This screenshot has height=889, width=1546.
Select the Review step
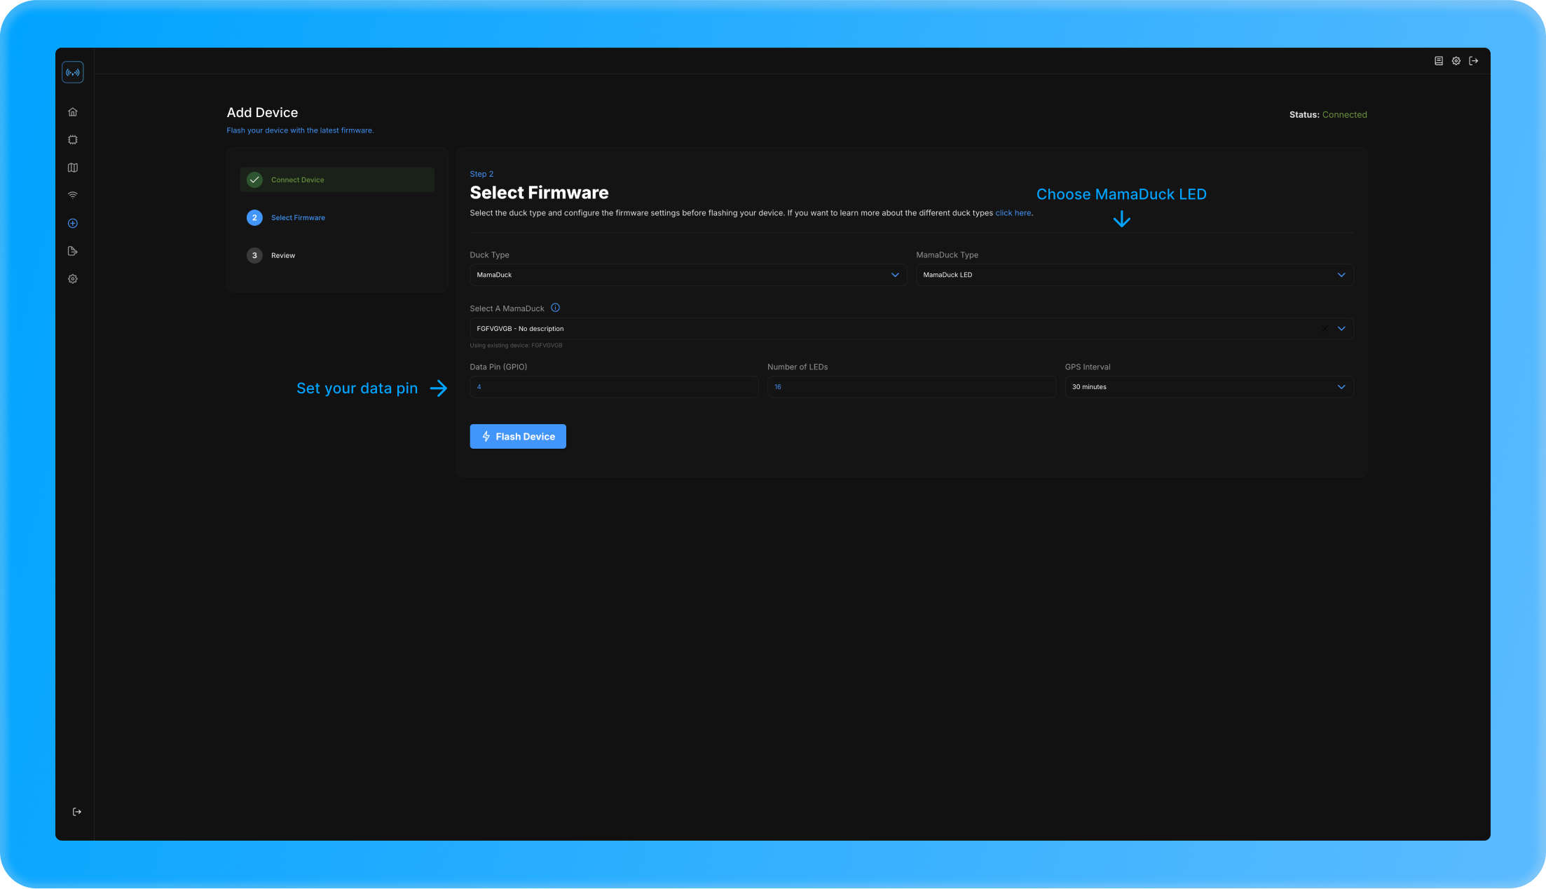283,255
